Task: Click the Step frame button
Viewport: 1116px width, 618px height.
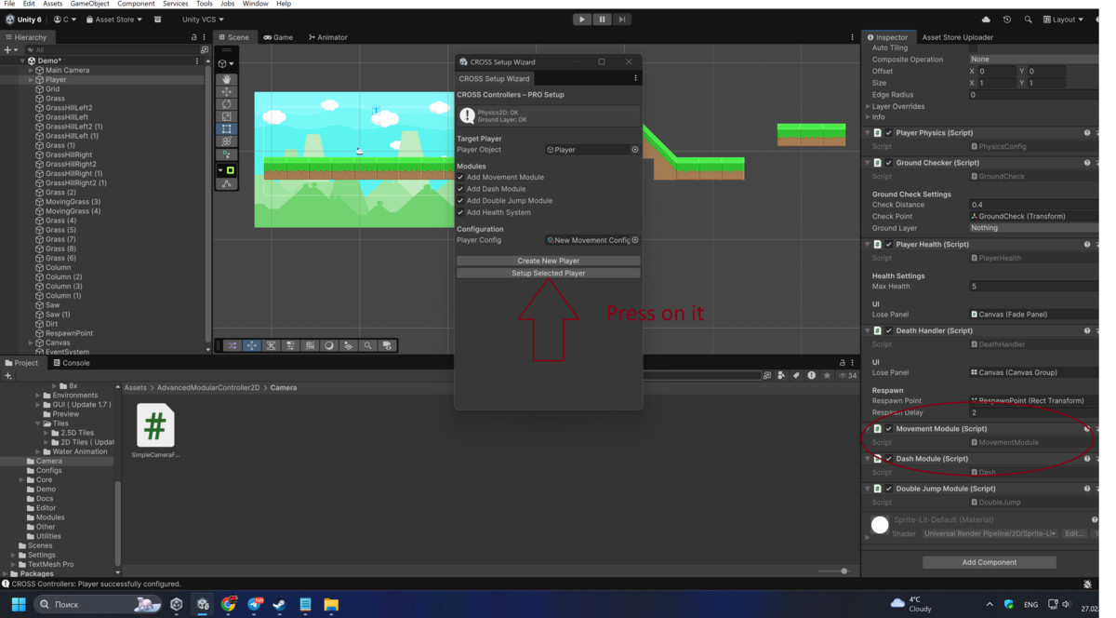Action: [x=622, y=19]
